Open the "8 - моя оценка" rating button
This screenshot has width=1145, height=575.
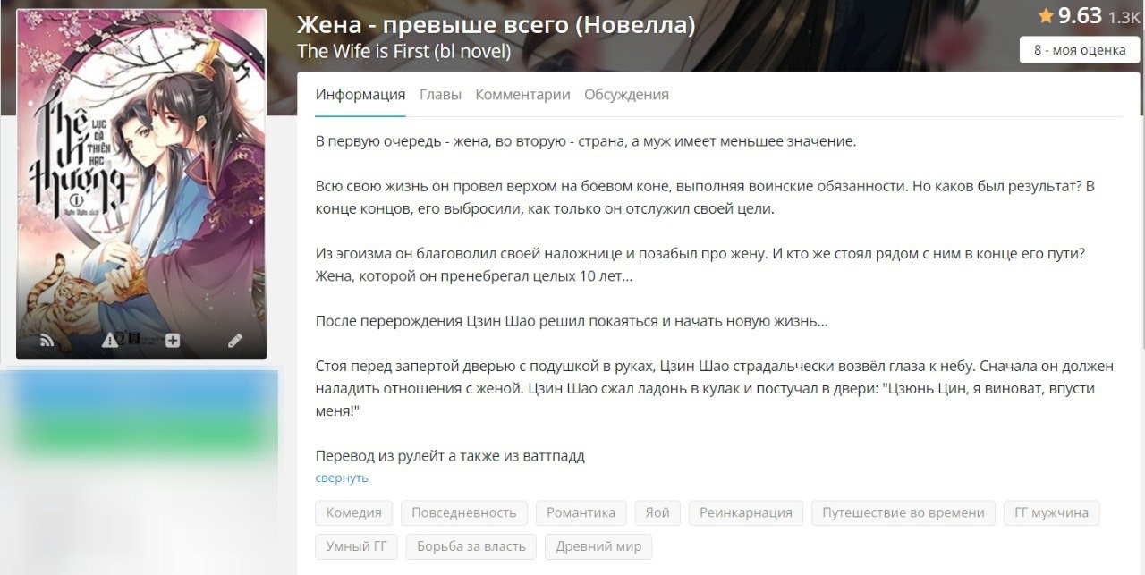[x=1080, y=50]
